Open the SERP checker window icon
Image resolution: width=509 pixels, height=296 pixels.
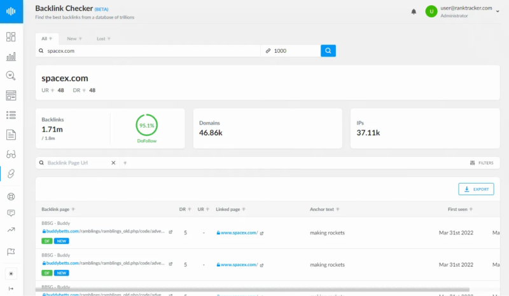click(11, 95)
